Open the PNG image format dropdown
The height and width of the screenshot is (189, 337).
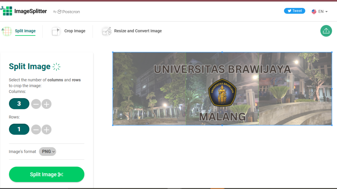(x=47, y=151)
